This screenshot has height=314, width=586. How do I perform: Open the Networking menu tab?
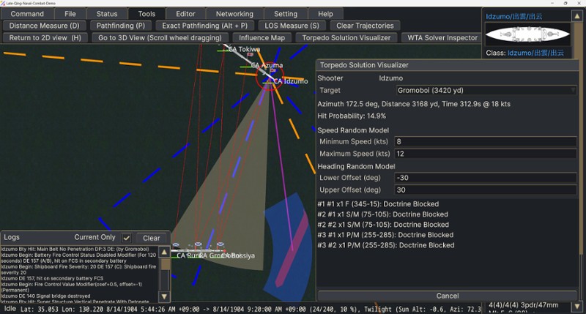pos(234,14)
